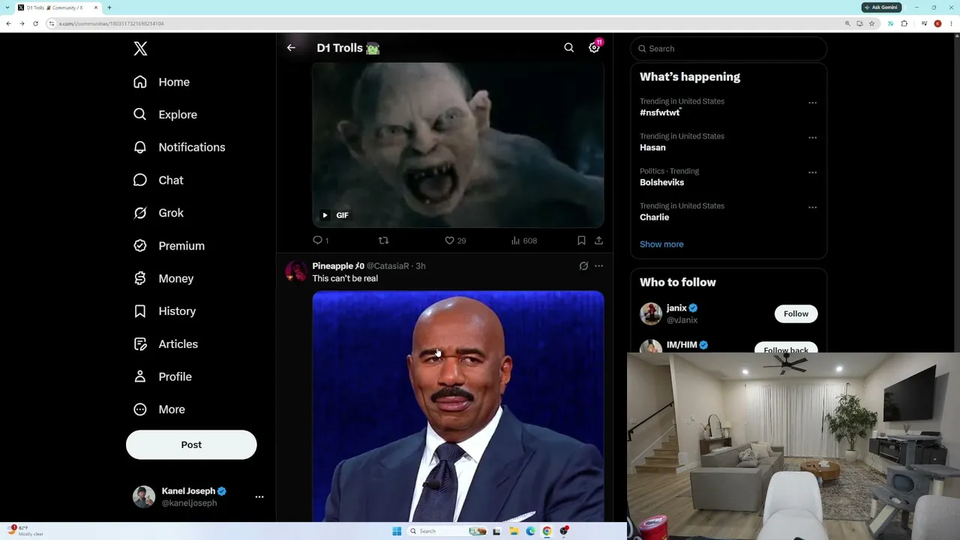This screenshot has width=960, height=540.
Task: Bookmark the Gollum GIF post
Action: coord(581,241)
